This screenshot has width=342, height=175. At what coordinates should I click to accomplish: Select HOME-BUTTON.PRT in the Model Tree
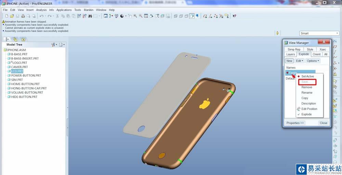coord(25,84)
